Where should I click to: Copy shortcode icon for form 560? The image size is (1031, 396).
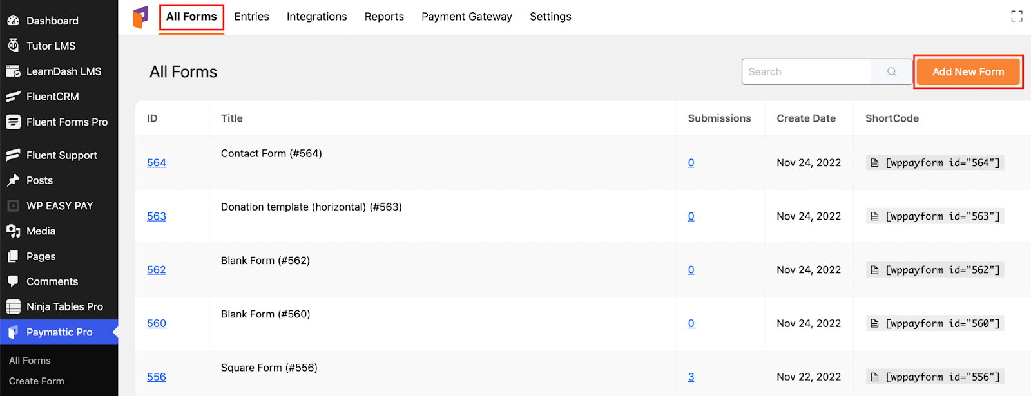pos(874,323)
